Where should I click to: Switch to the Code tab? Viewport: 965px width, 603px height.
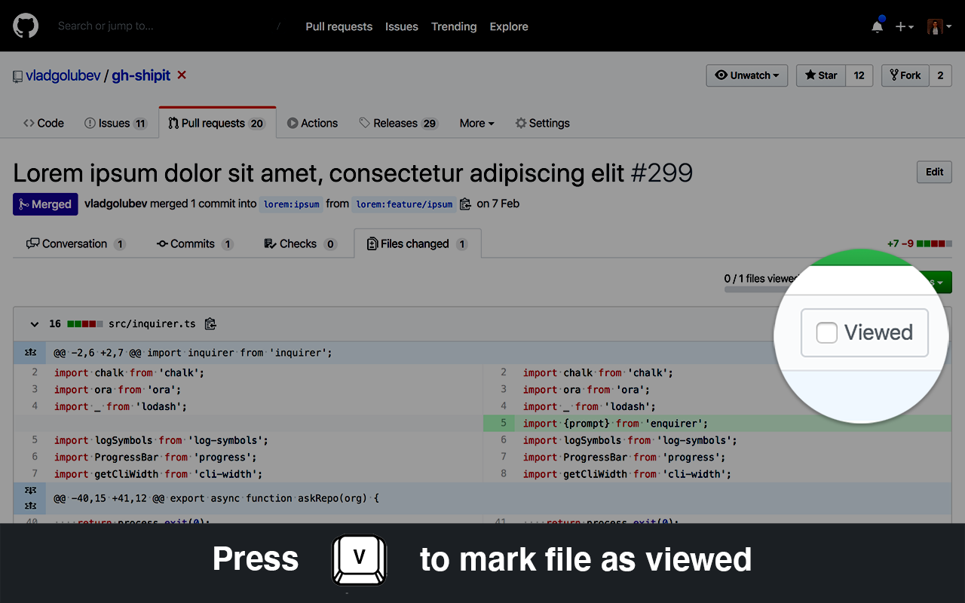click(x=44, y=123)
